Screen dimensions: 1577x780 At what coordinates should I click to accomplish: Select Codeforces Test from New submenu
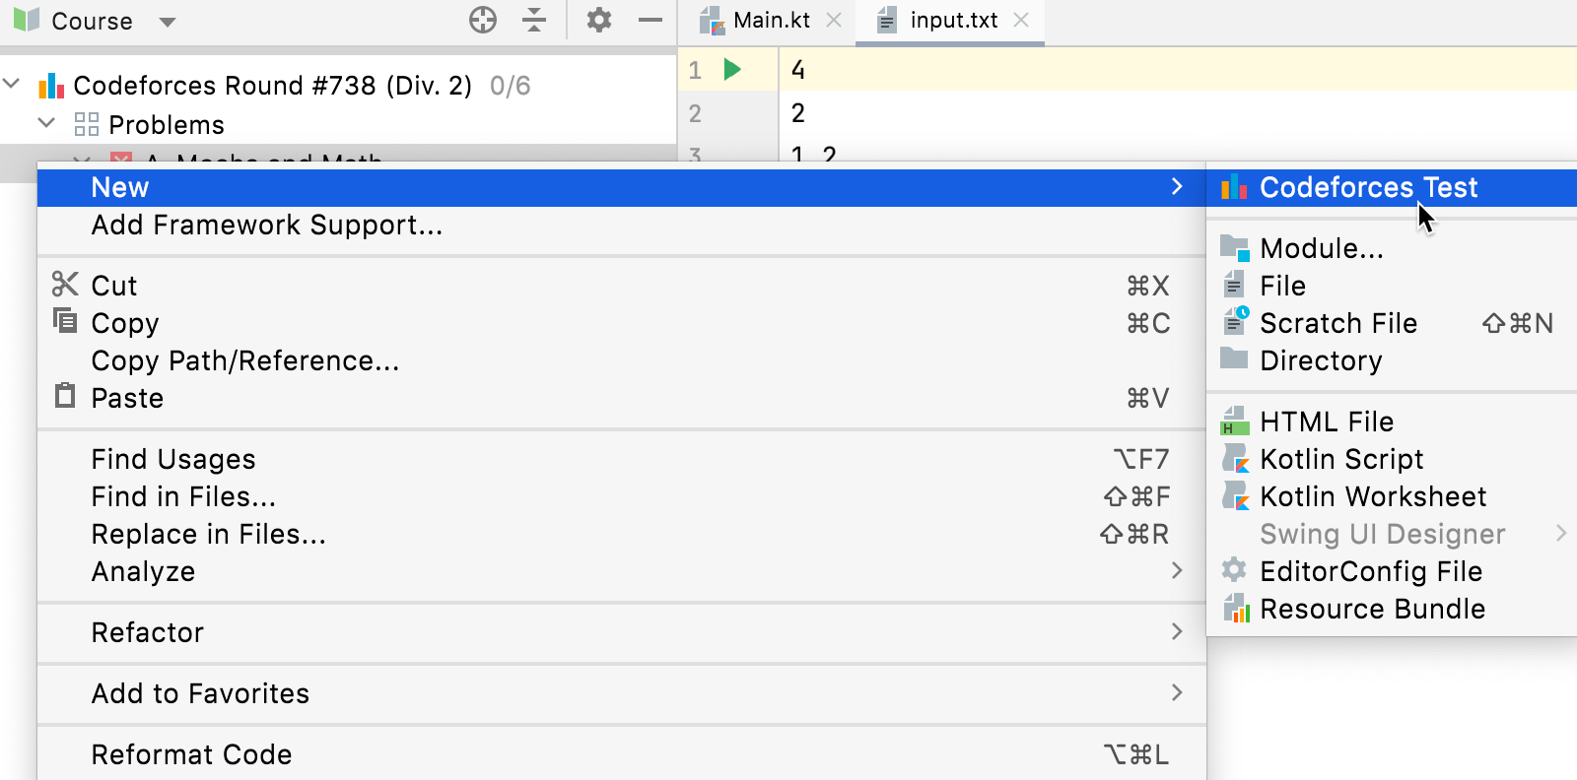coord(1367,187)
